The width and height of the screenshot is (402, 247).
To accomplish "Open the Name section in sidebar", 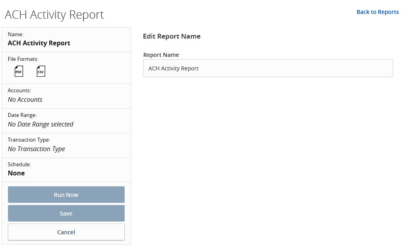I will pos(66,40).
